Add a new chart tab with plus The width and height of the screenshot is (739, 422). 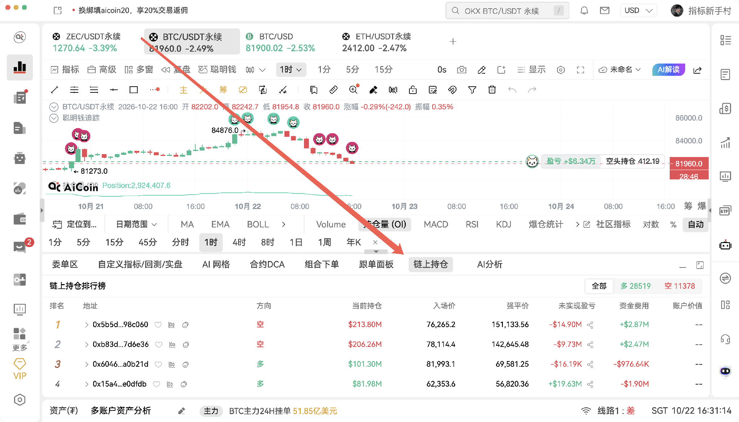tap(453, 42)
